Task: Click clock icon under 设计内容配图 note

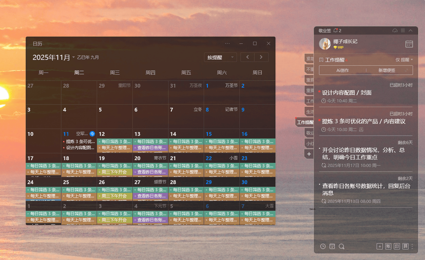Action: click(323, 101)
